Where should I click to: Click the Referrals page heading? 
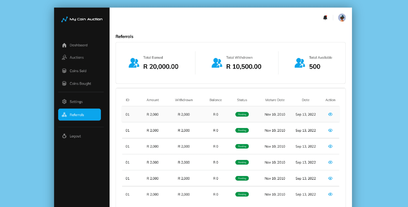124,36
